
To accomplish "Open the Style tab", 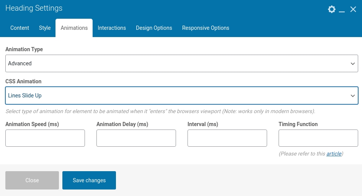I will pyautogui.click(x=45, y=28).
